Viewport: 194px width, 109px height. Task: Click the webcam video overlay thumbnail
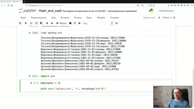pyautogui.click(x=173, y=97)
